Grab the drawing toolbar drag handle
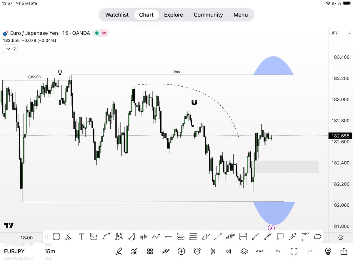 [46, 236]
